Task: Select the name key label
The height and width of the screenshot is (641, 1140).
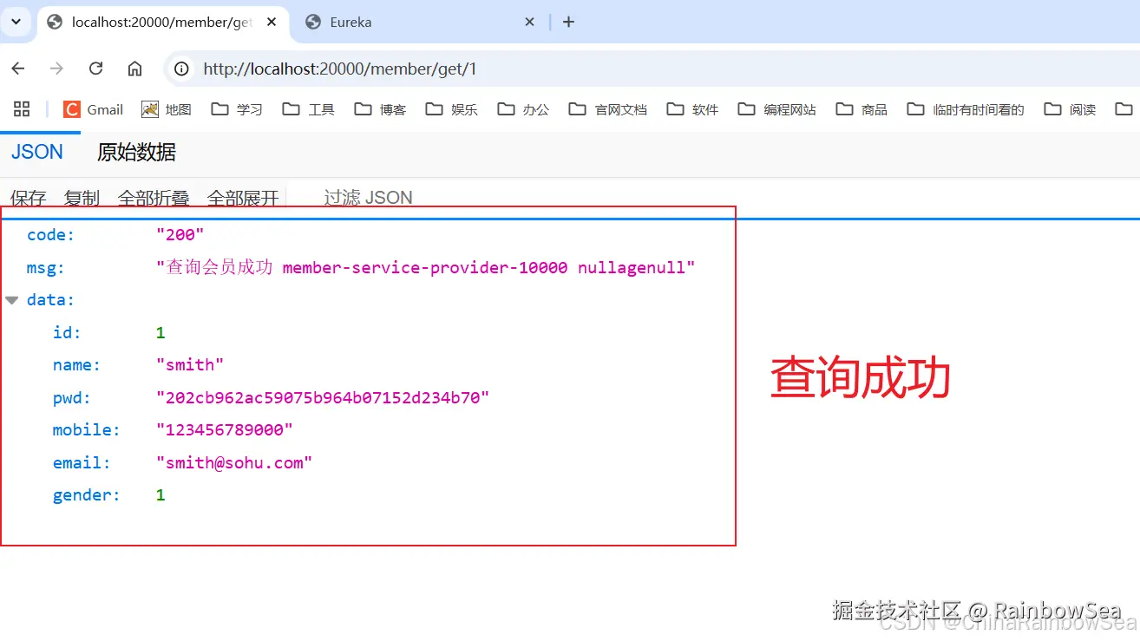Action: pos(76,365)
